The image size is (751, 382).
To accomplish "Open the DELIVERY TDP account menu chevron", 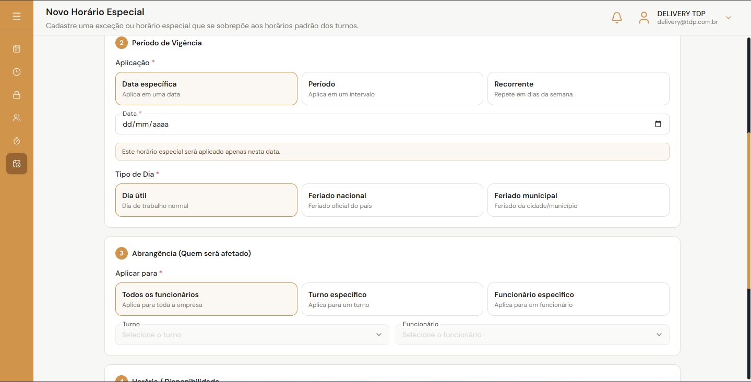I will pos(729,18).
